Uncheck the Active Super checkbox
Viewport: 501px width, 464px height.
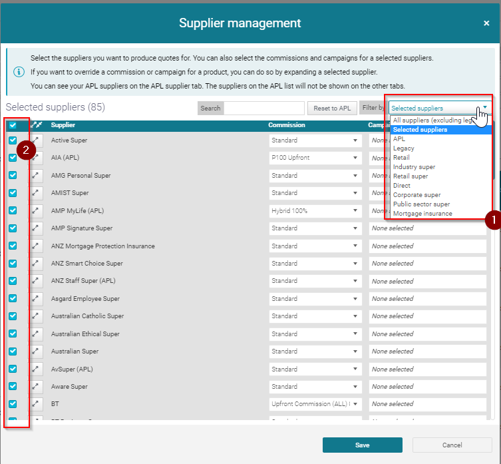(x=13, y=140)
